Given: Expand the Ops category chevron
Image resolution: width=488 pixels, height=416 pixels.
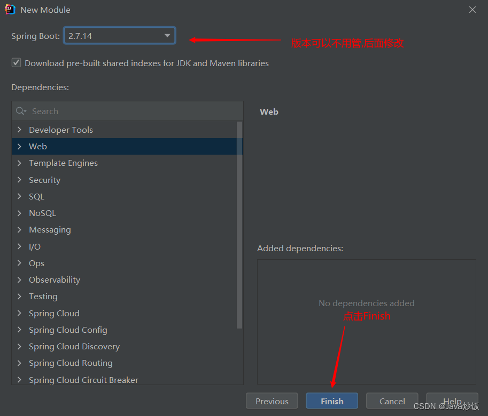Looking at the screenshot, I should click(x=19, y=263).
